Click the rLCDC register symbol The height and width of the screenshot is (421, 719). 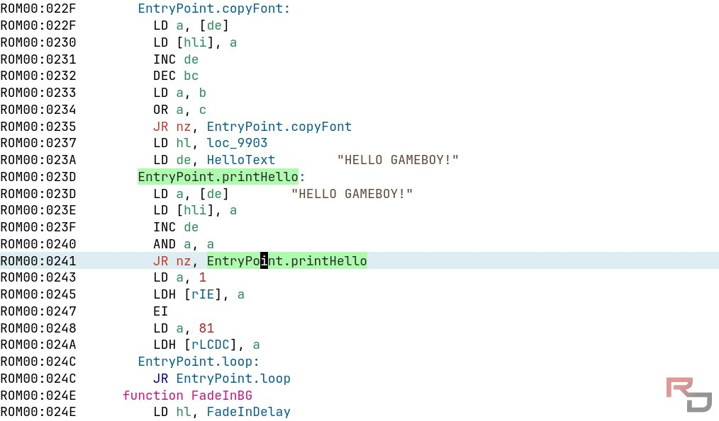pyautogui.click(x=210, y=345)
